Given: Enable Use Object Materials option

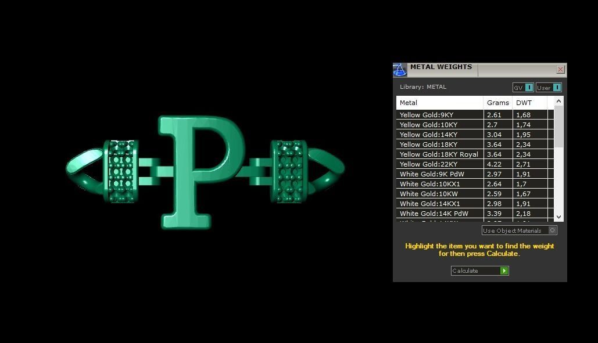Looking at the screenshot, I should click(520, 230).
